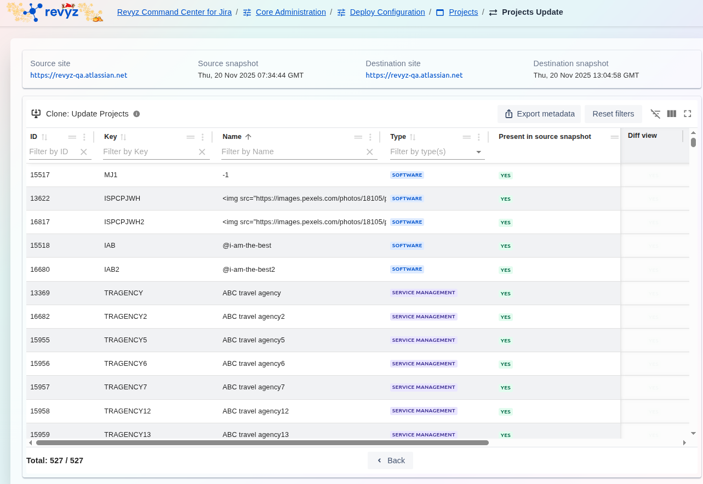Click the Key column drag handle

[191, 137]
